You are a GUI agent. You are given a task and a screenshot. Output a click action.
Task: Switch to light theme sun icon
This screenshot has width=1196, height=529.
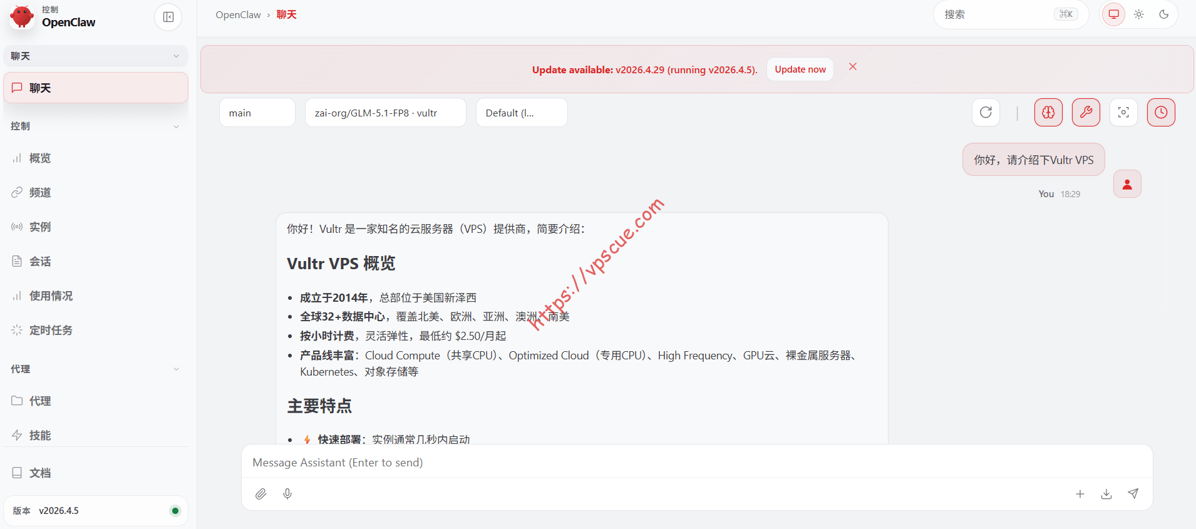pyautogui.click(x=1139, y=14)
